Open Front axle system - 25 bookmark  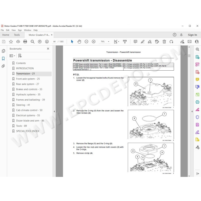point(28,79)
